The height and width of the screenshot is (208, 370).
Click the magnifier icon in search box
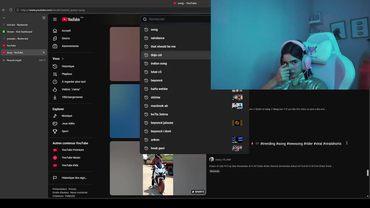tap(145, 19)
